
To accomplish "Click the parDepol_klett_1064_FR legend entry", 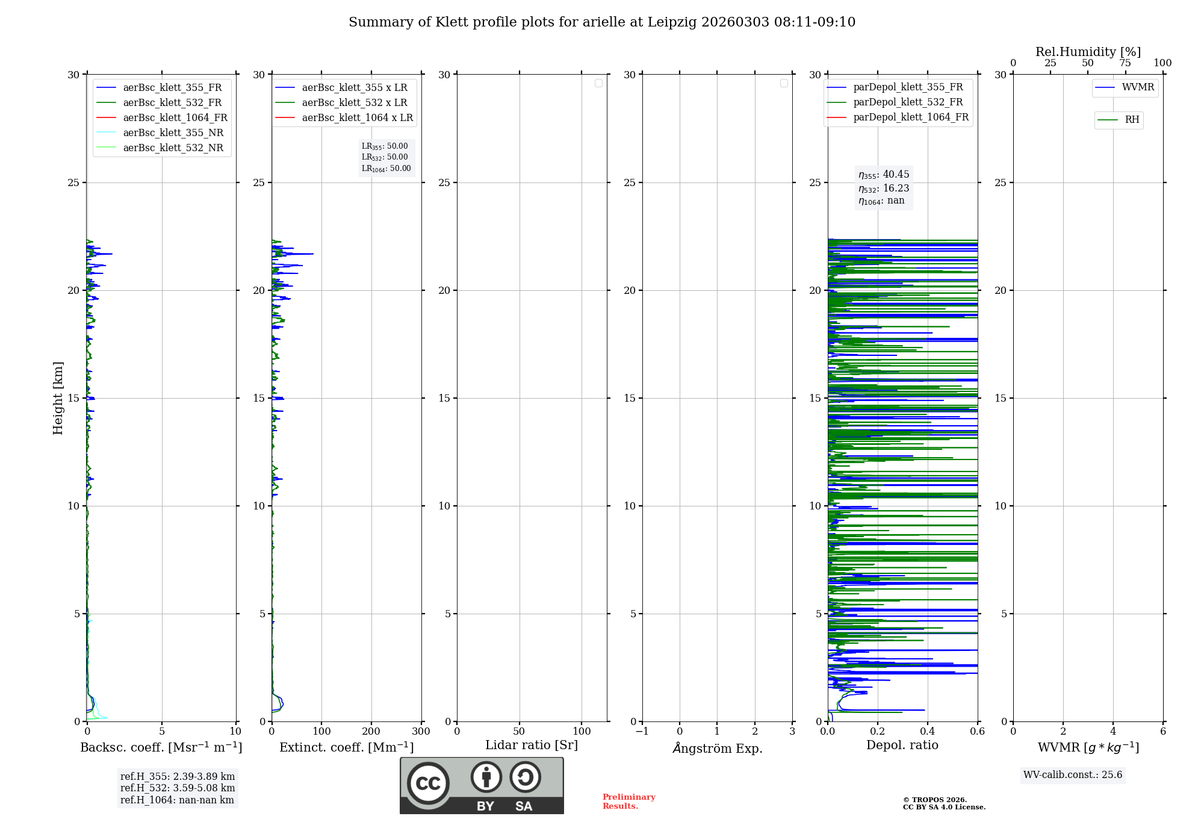I will [x=910, y=117].
